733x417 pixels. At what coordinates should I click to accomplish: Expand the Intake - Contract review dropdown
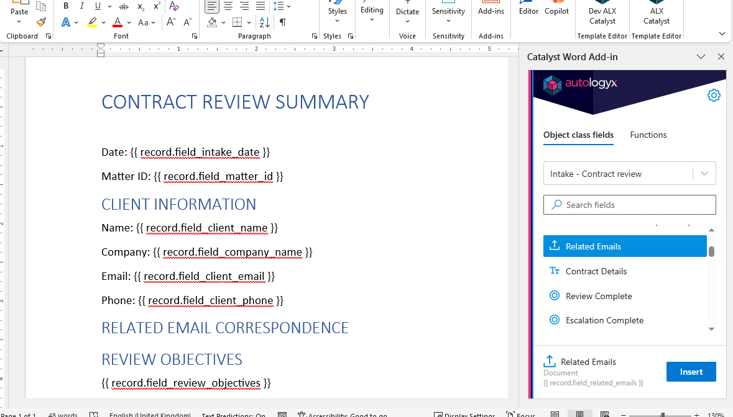coord(704,174)
